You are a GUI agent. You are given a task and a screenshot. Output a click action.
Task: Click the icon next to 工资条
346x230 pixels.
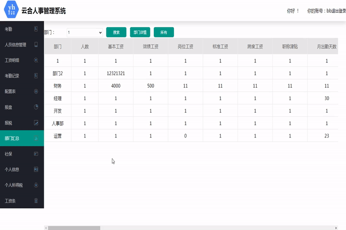pos(36,201)
